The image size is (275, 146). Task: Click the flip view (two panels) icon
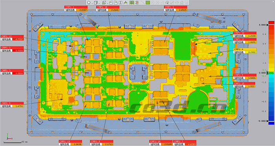(121, 2)
